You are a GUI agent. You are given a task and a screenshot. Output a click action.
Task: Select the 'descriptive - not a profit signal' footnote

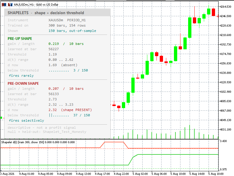click(x=42, y=128)
